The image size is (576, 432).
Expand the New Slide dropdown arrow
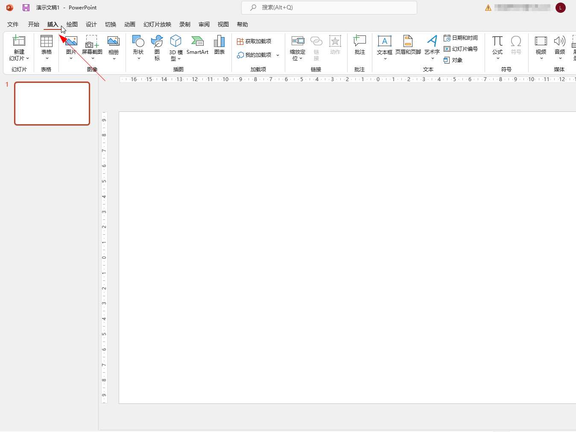pos(28,58)
